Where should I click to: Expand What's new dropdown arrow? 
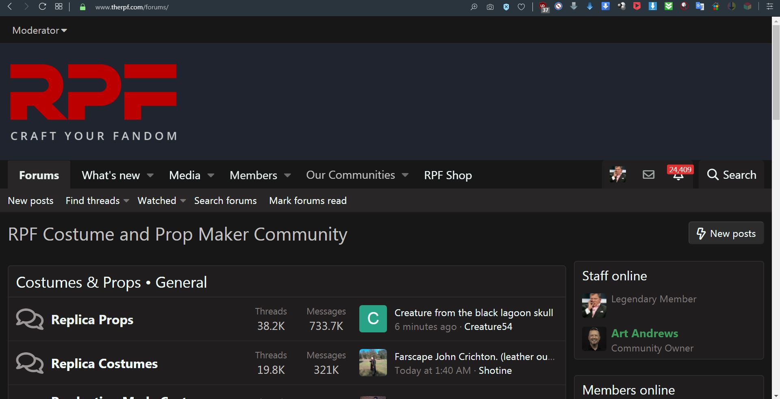click(150, 176)
